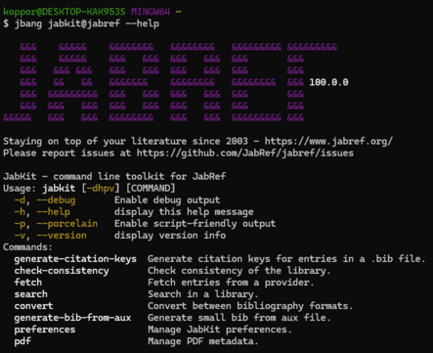Click 'Staying on top of your literature' text

[95, 142]
